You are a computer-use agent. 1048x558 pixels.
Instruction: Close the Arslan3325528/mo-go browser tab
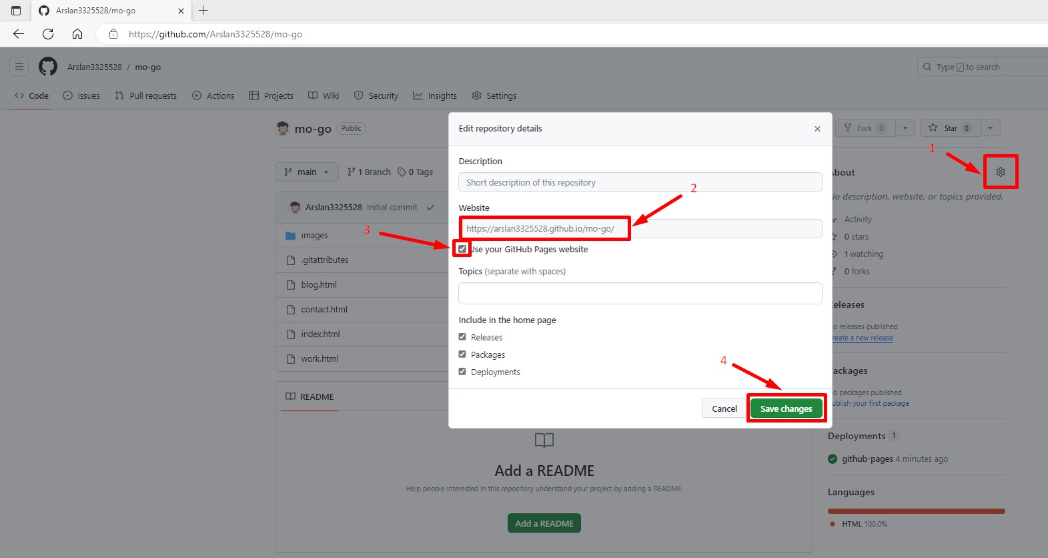tap(181, 11)
